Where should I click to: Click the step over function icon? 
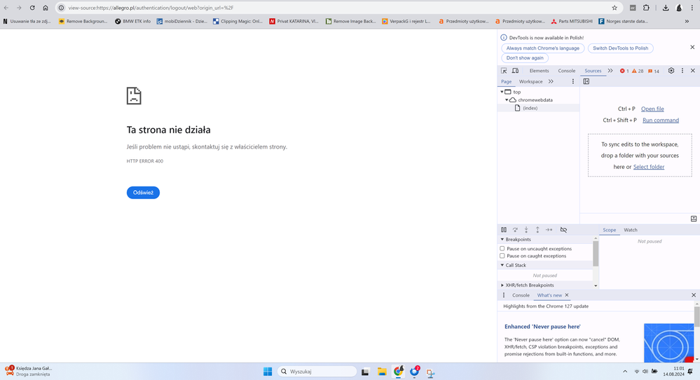[515, 230]
